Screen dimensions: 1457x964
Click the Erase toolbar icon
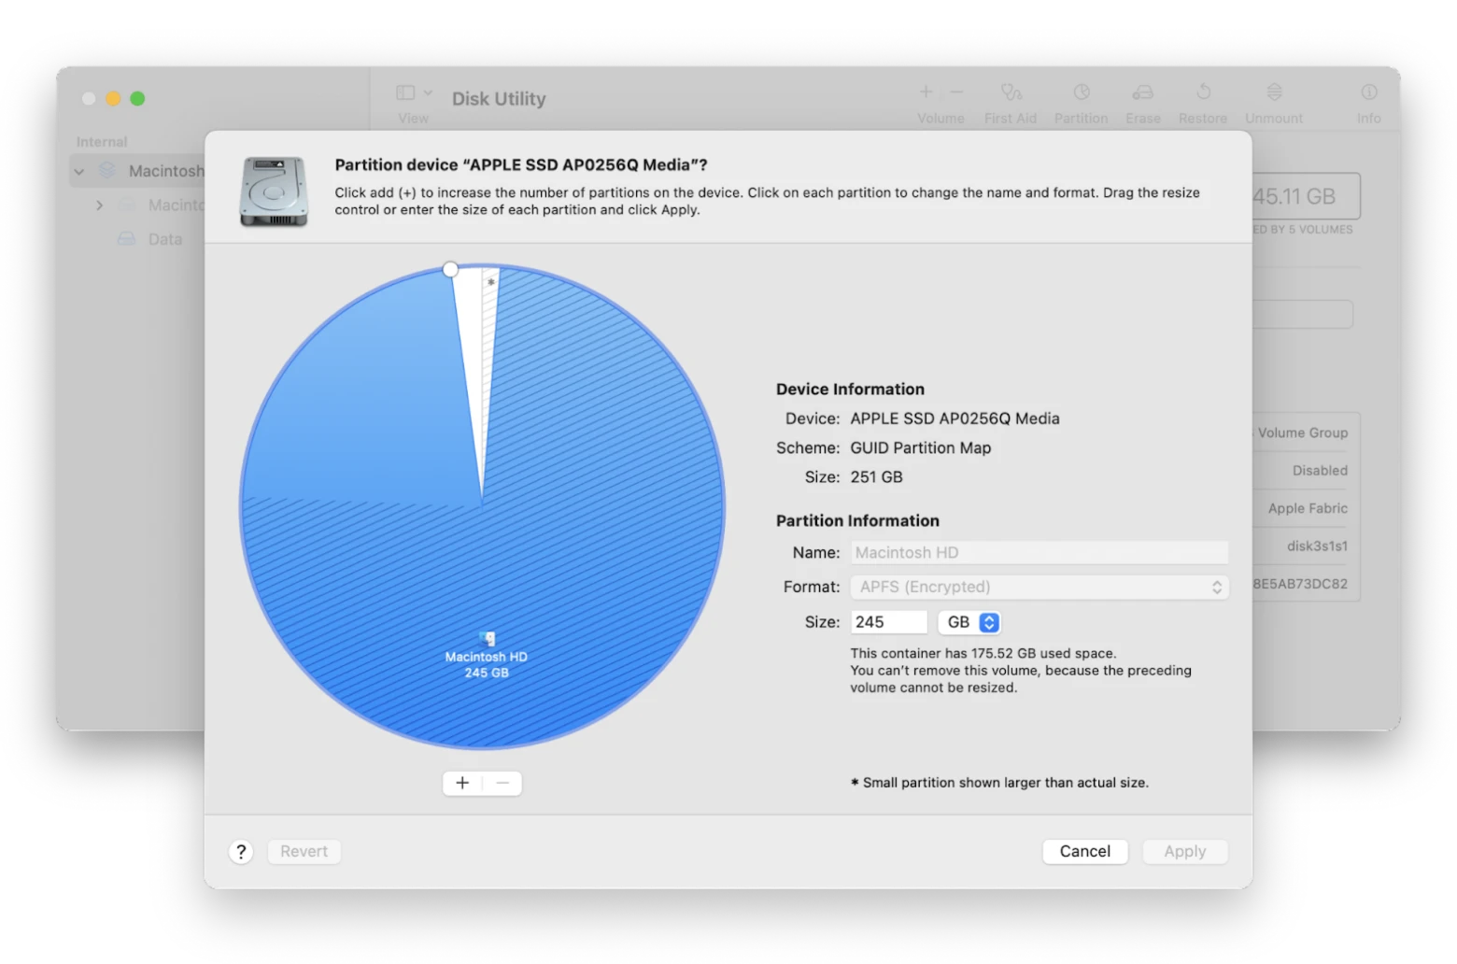(1142, 92)
